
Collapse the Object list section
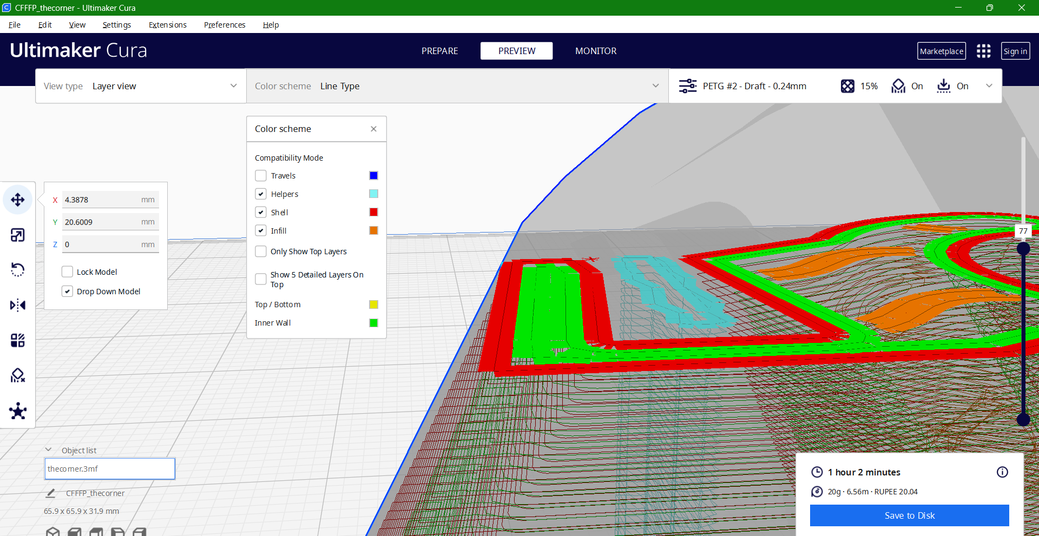coord(48,449)
